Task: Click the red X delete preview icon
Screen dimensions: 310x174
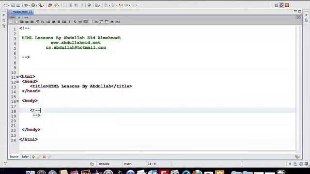Action: (44, 157)
